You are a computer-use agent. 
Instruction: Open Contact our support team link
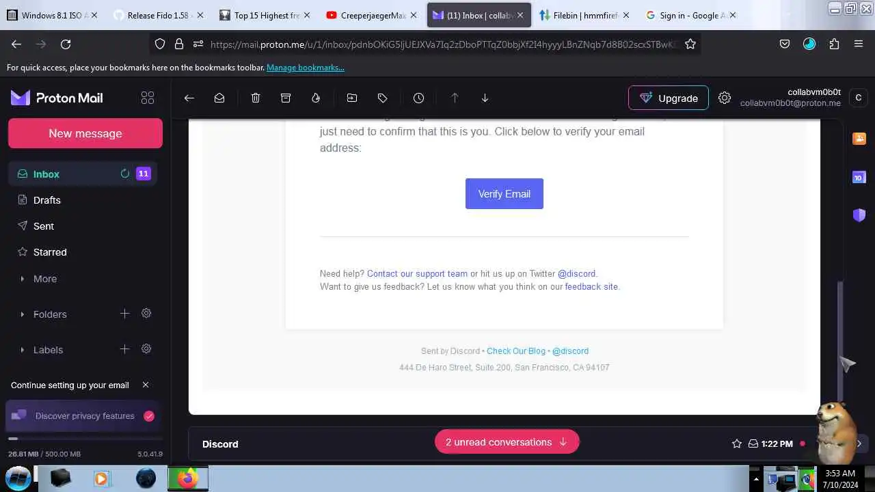click(x=417, y=273)
